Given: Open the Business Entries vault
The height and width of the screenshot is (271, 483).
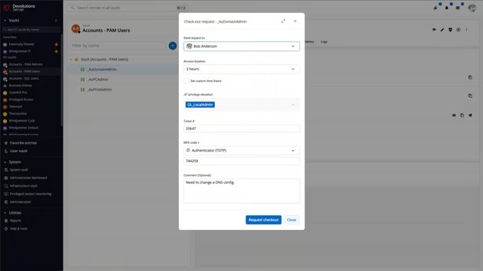Looking at the screenshot, I should coord(21,86).
